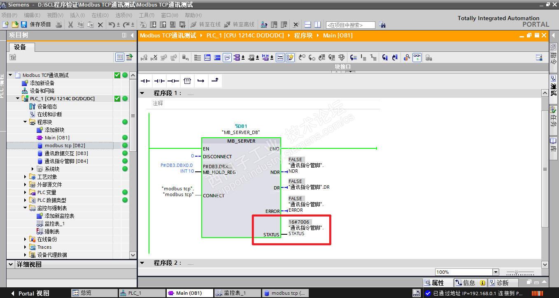Upload from device with the toolbar icon
The image size is (559, 298).
pos(163,25)
